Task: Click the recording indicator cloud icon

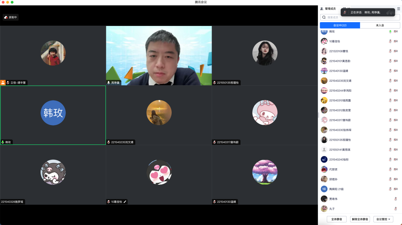Action: click(x=6, y=17)
